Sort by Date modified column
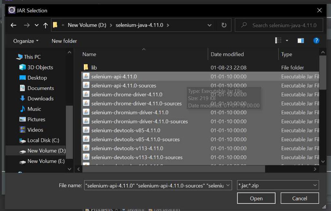Image resolution: width=331 pixels, height=211 pixels. pos(227,55)
